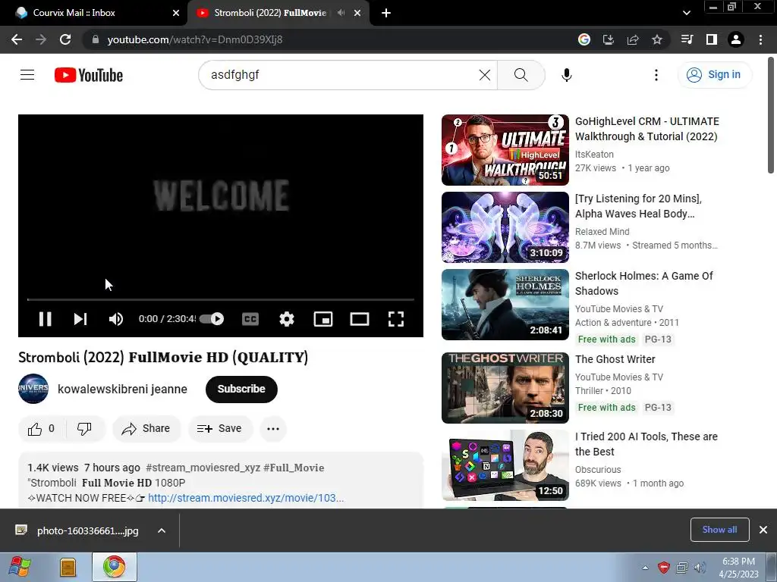The width and height of the screenshot is (777, 582).
Task: Open #Full_Movie hashtag
Action: point(294,468)
